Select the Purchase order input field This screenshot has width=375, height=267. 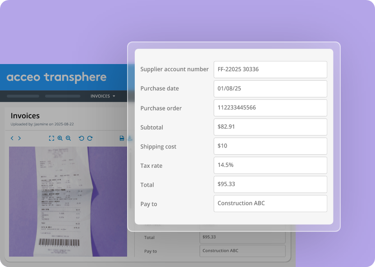click(x=270, y=108)
